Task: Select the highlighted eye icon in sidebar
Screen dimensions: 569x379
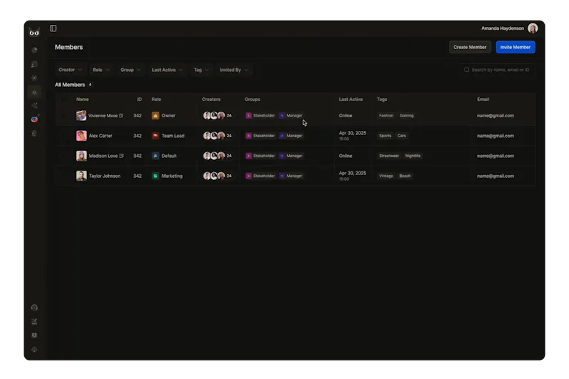Action: click(34, 92)
